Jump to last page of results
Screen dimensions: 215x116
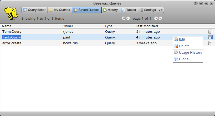click(x=160, y=18)
